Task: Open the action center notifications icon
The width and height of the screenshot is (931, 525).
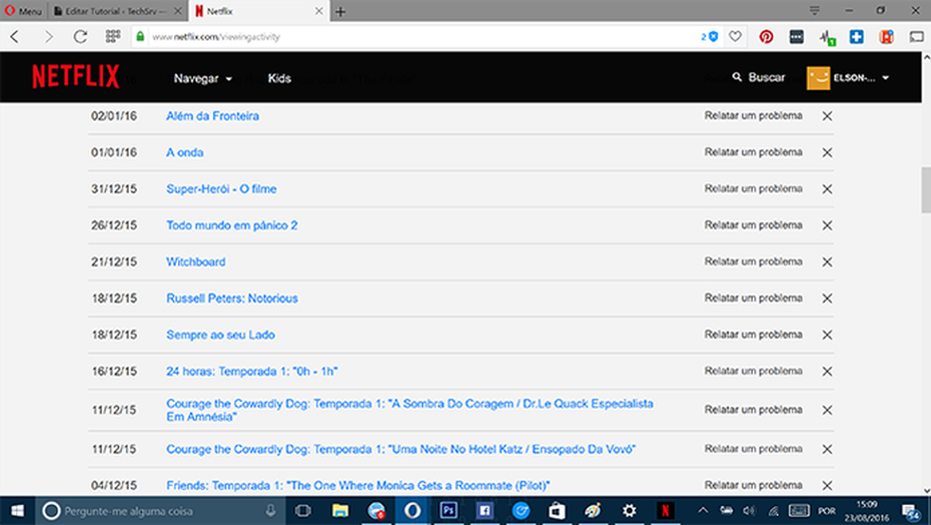Action: tap(911, 512)
